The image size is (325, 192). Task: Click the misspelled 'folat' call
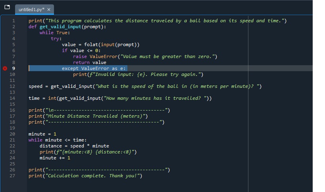[91, 45]
